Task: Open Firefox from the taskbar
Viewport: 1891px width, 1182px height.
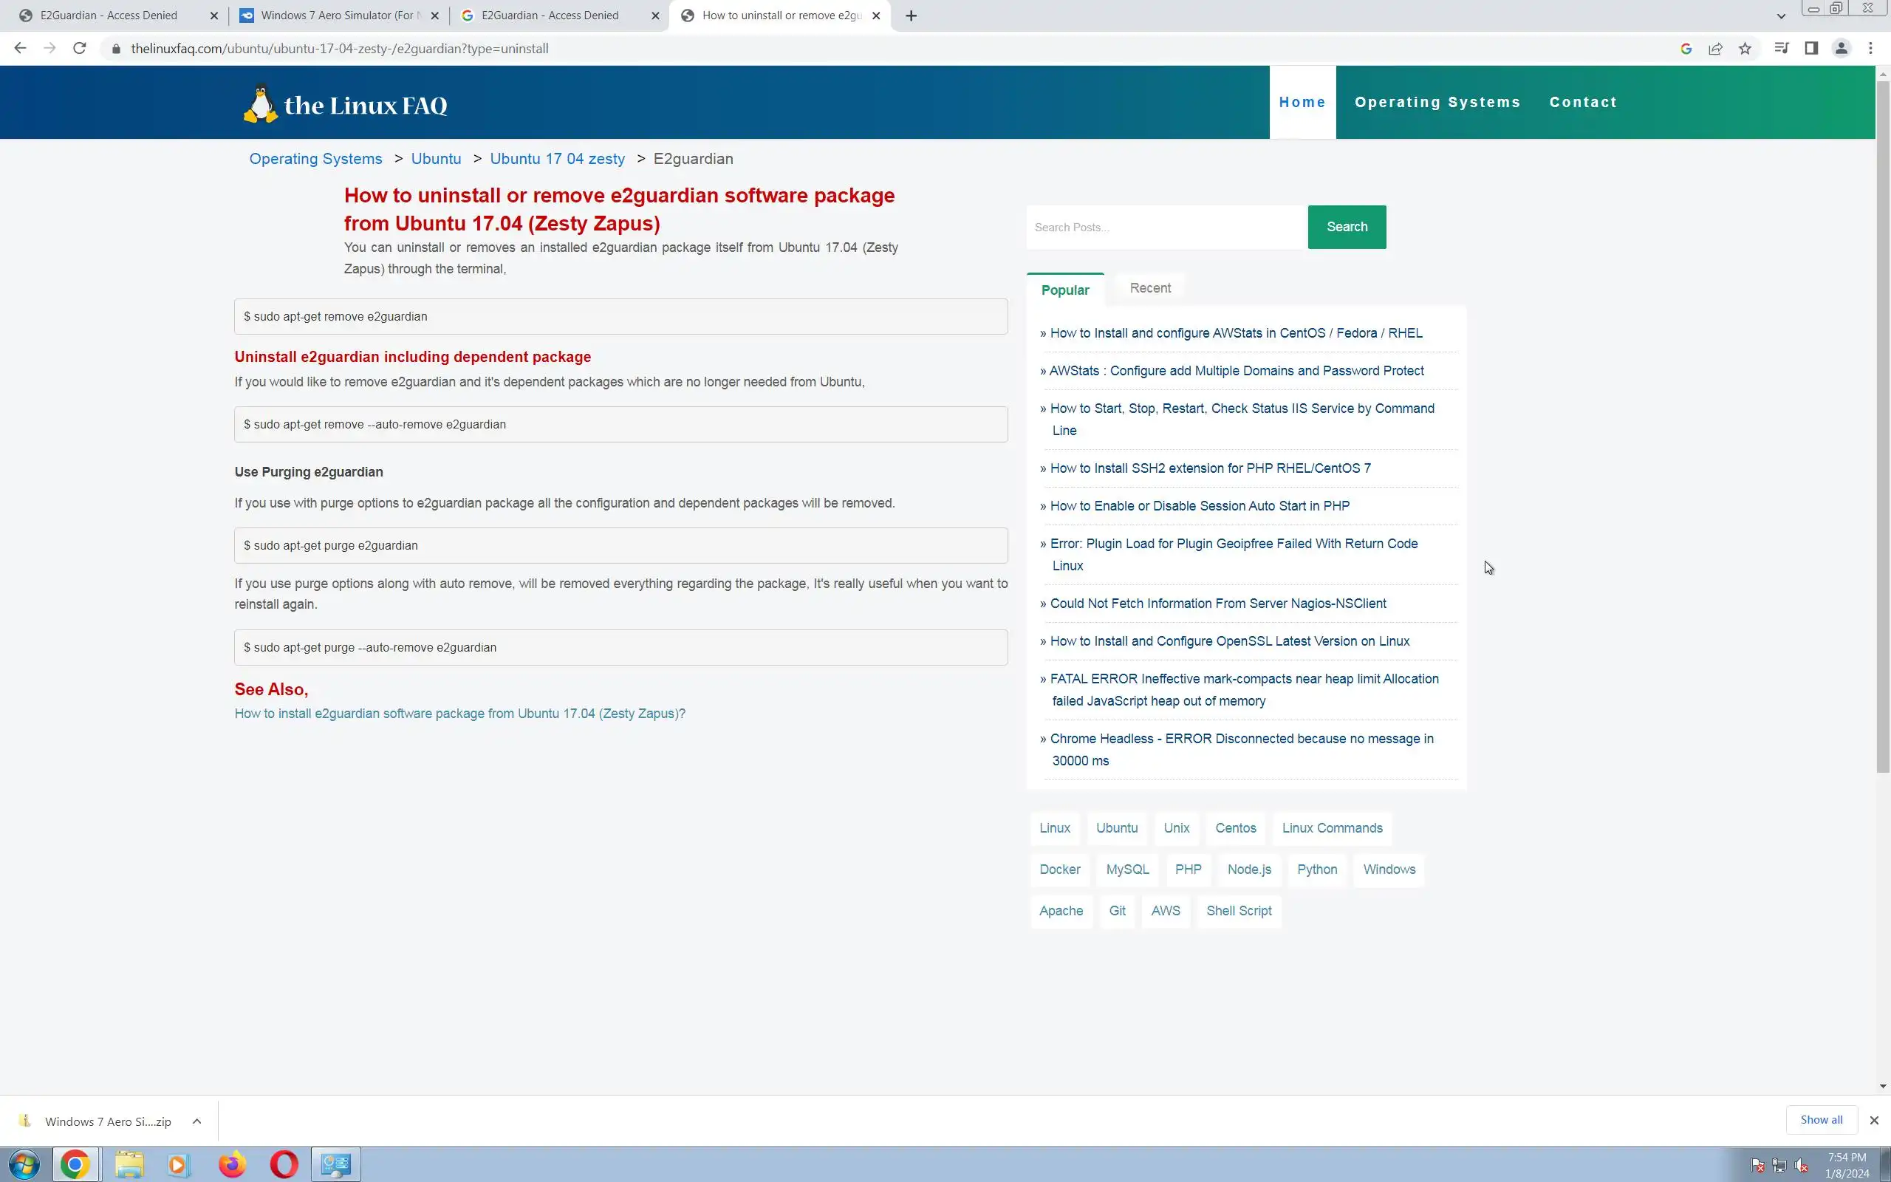Action: point(231,1165)
